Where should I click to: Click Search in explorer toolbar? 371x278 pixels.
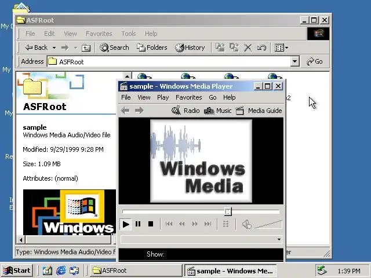114,47
